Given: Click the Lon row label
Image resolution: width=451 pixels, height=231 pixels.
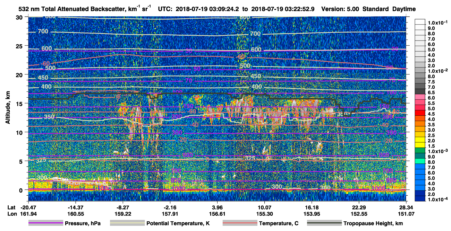Looking at the screenshot, I should (11, 214).
